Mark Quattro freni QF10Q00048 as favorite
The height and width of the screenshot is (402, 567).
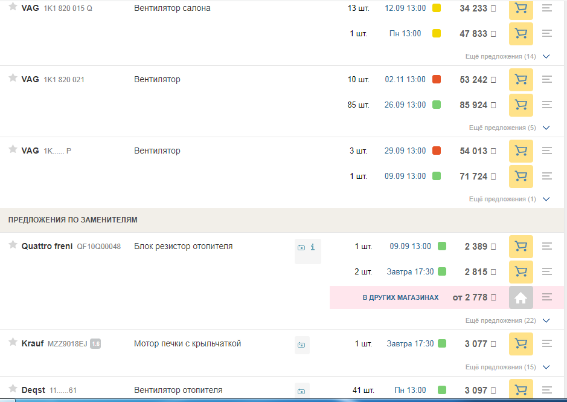13,245
